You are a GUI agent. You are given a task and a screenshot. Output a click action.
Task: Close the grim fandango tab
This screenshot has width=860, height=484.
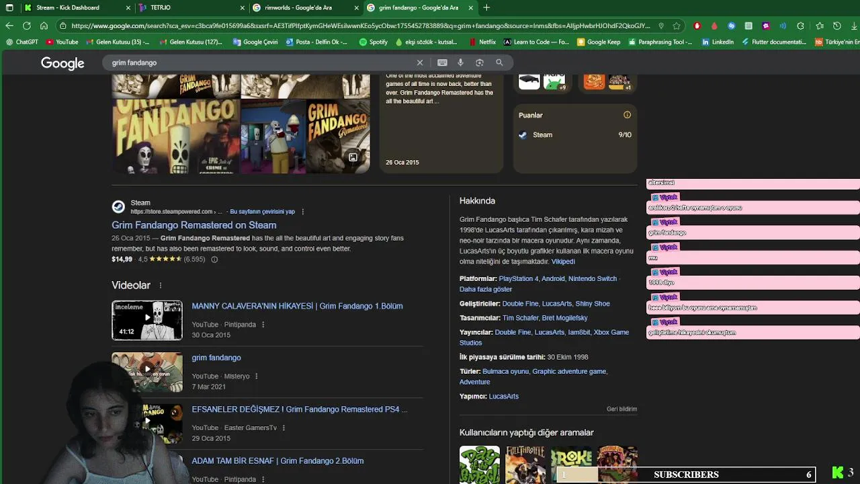[x=471, y=7]
